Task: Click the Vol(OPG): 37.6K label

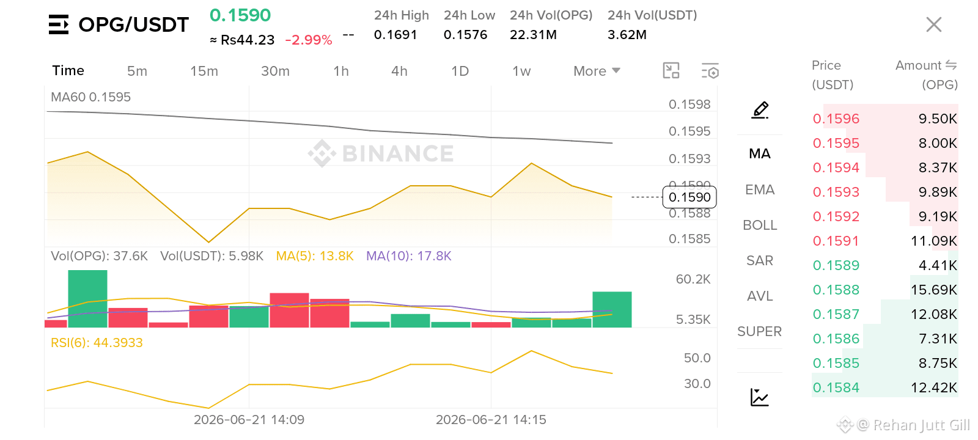Action: tap(99, 256)
